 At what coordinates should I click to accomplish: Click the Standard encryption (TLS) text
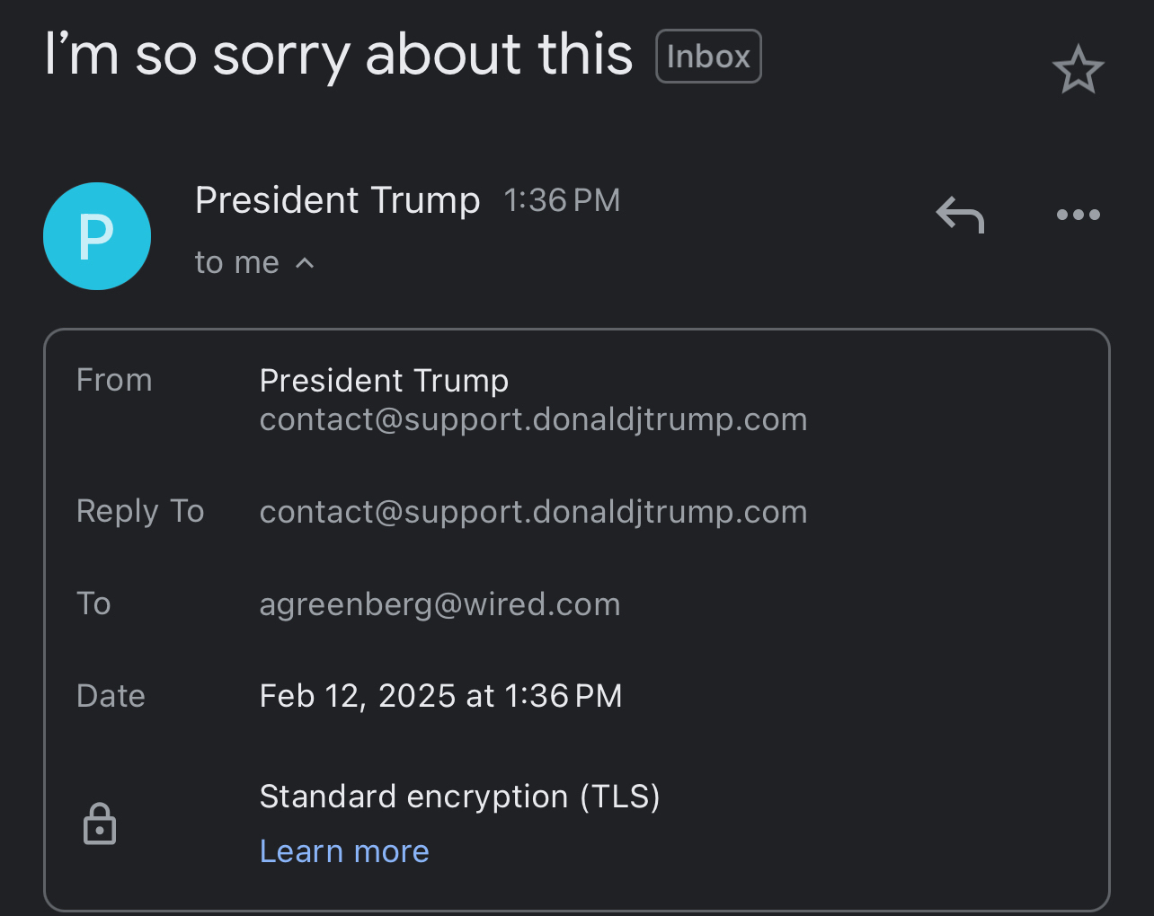(x=459, y=797)
